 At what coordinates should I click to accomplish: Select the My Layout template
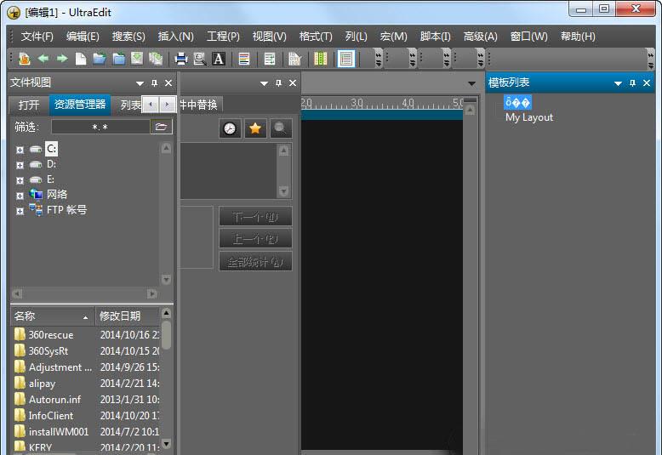[529, 117]
